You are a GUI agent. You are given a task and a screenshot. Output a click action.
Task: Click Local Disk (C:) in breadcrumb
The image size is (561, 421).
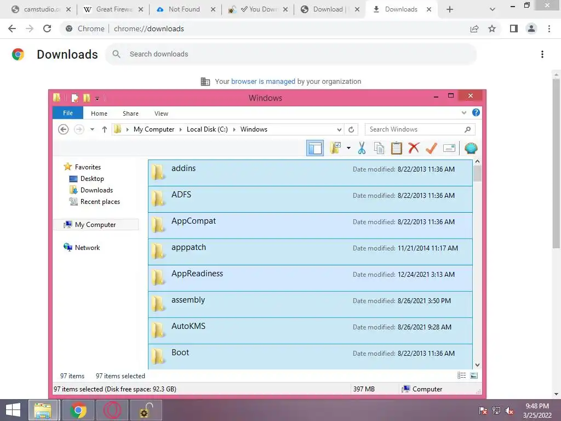(207, 129)
